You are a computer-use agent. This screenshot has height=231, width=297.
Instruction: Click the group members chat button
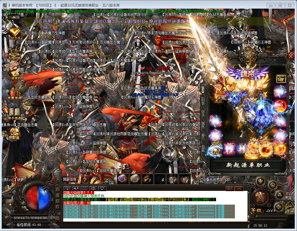click(x=93, y=189)
